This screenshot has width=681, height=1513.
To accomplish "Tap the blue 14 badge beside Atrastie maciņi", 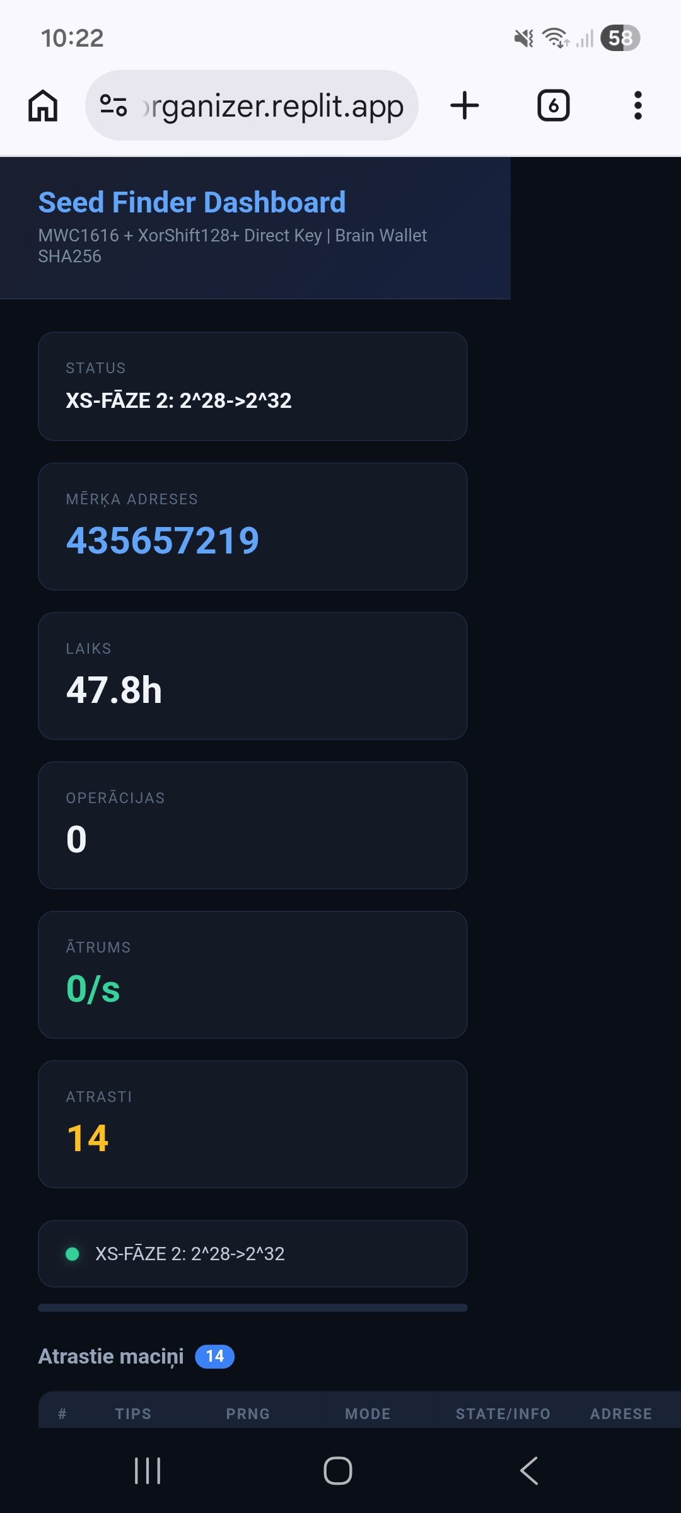I will point(214,1357).
